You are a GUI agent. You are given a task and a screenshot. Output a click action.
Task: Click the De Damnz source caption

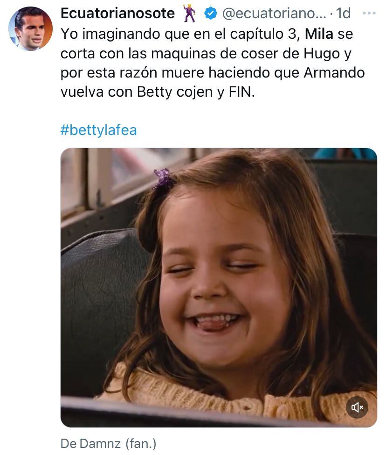(x=90, y=444)
